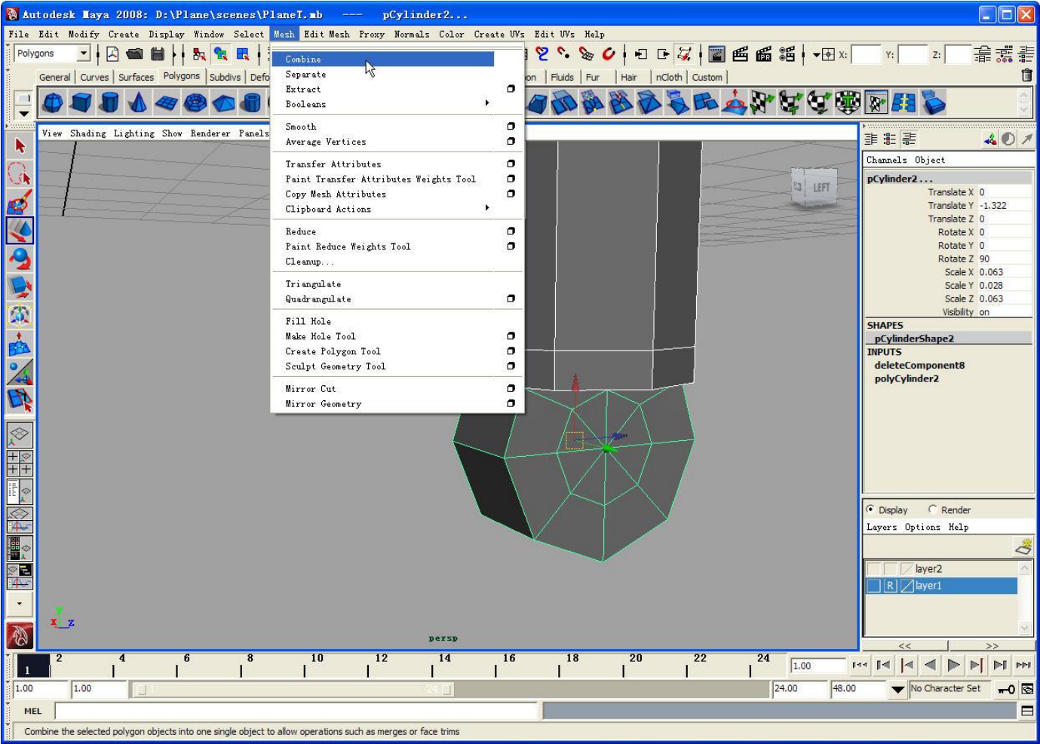The image size is (1040, 744).
Task: Open option box for Mirror Geometry
Action: (511, 403)
